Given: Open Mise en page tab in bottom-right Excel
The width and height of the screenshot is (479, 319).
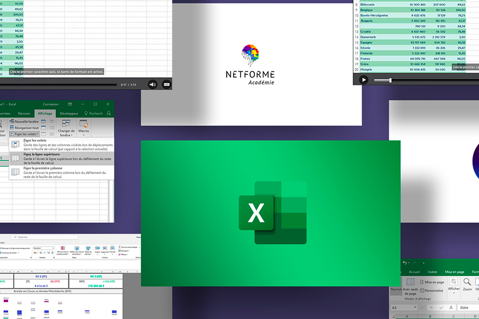Looking at the screenshot, I should tap(455, 272).
